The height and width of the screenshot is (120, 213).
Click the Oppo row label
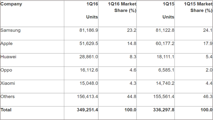[x=6, y=70]
